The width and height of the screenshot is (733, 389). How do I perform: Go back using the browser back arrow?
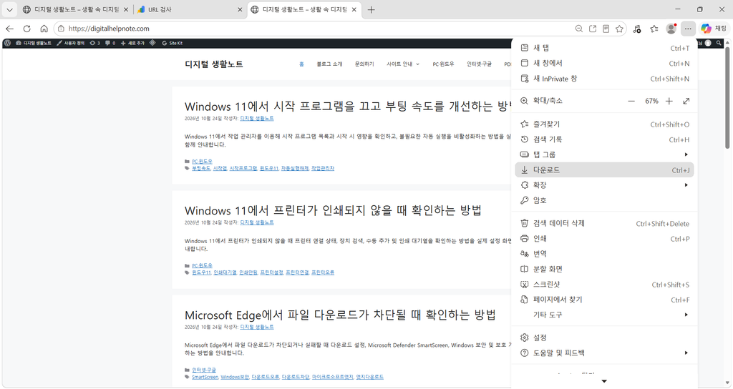tap(10, 29)
